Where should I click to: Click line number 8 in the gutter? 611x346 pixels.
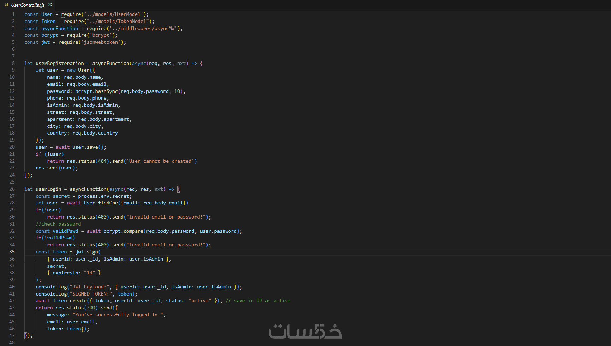[x=13, y=63]
